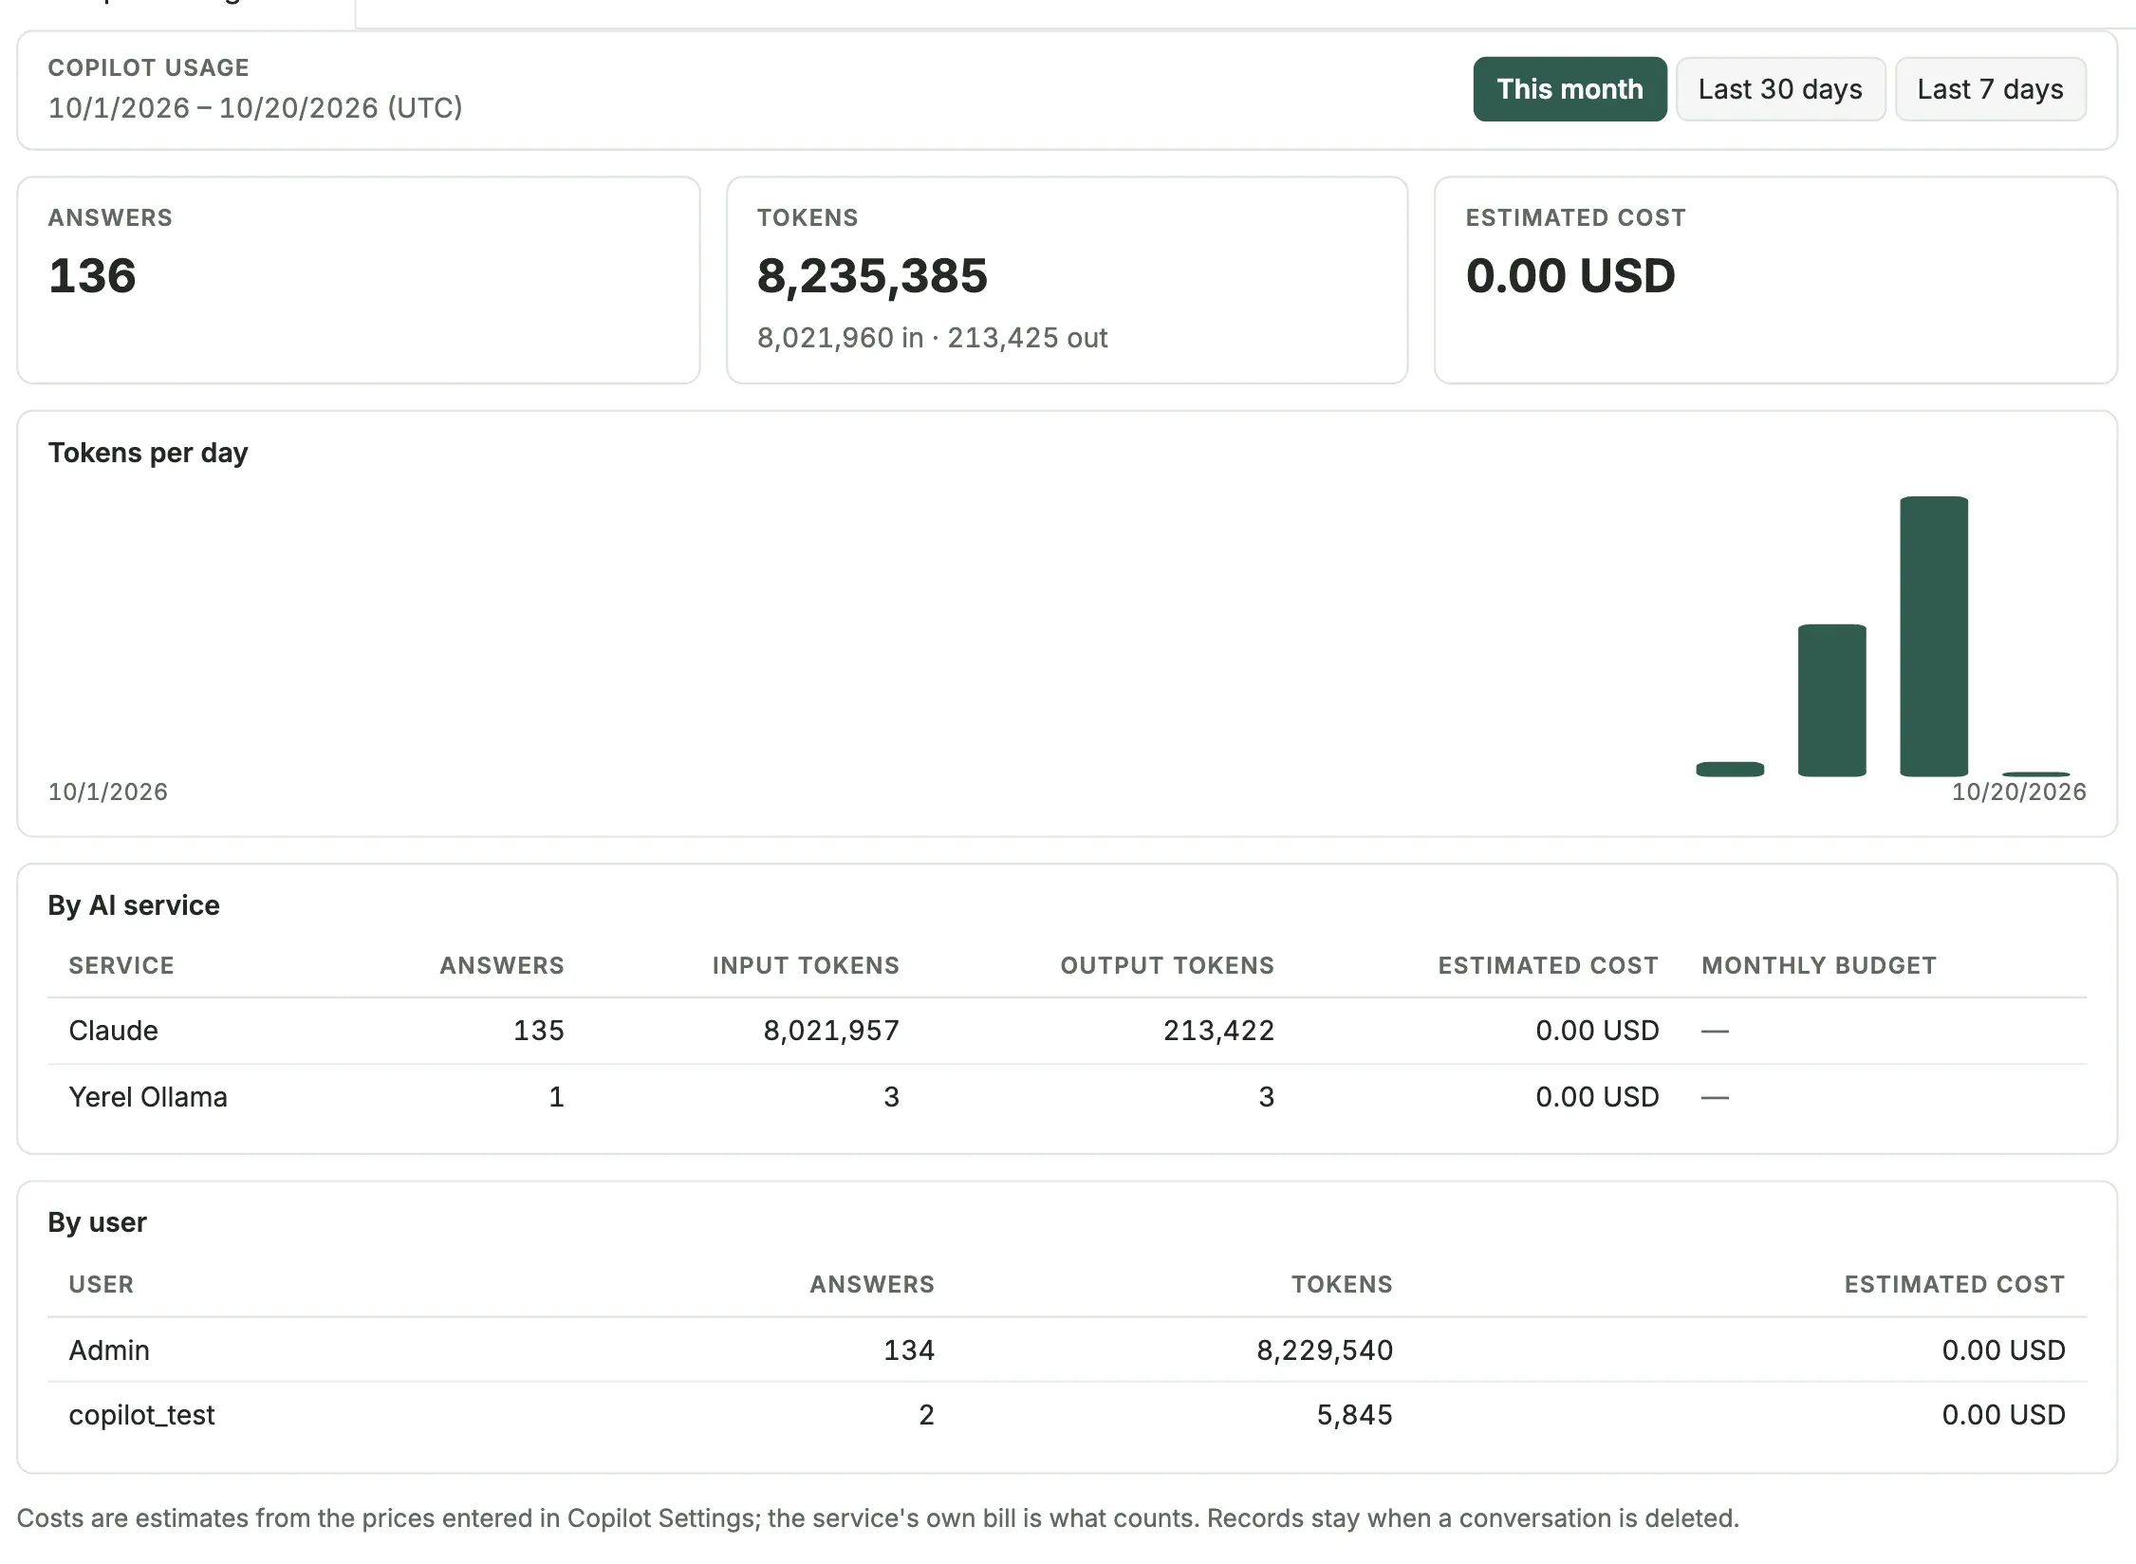This screenshot has width=2136, height=1564.
Task: Click Claude's input tokens value 8,021,957
Action: [831, 1031]
